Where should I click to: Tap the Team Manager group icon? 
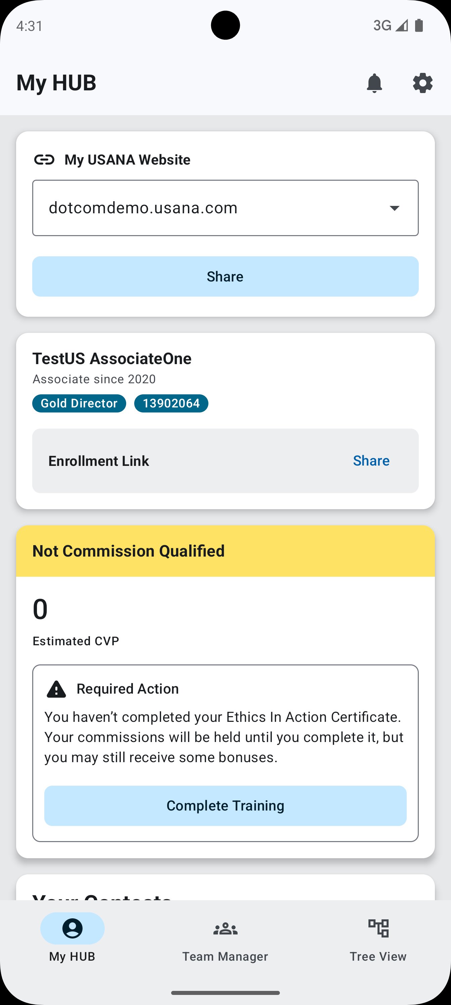225,928
